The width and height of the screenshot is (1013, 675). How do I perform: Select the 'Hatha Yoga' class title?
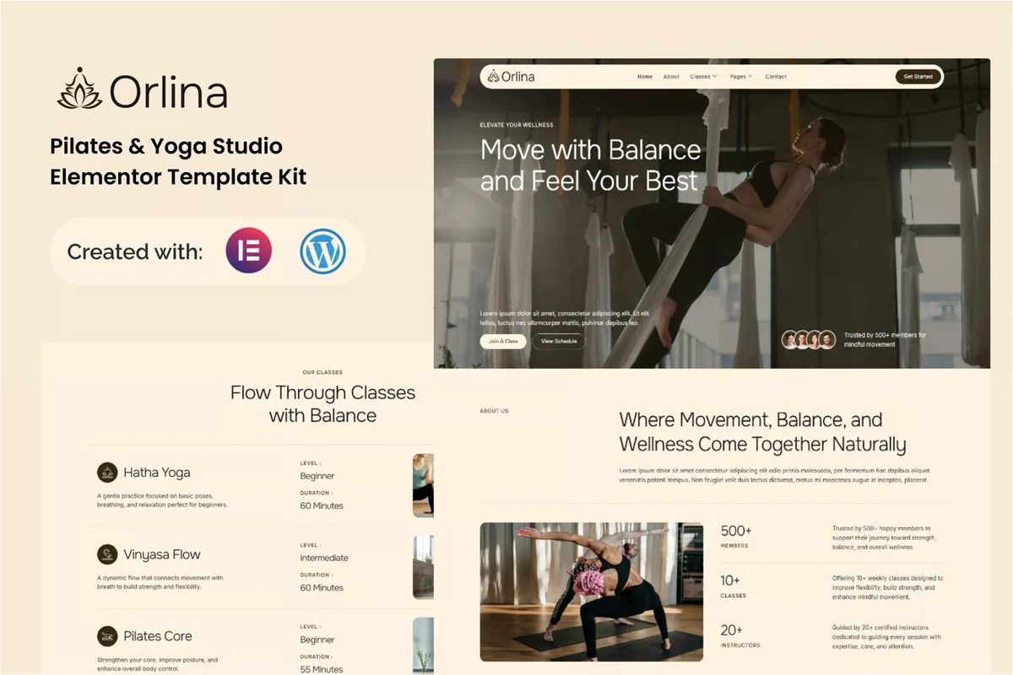157,472
